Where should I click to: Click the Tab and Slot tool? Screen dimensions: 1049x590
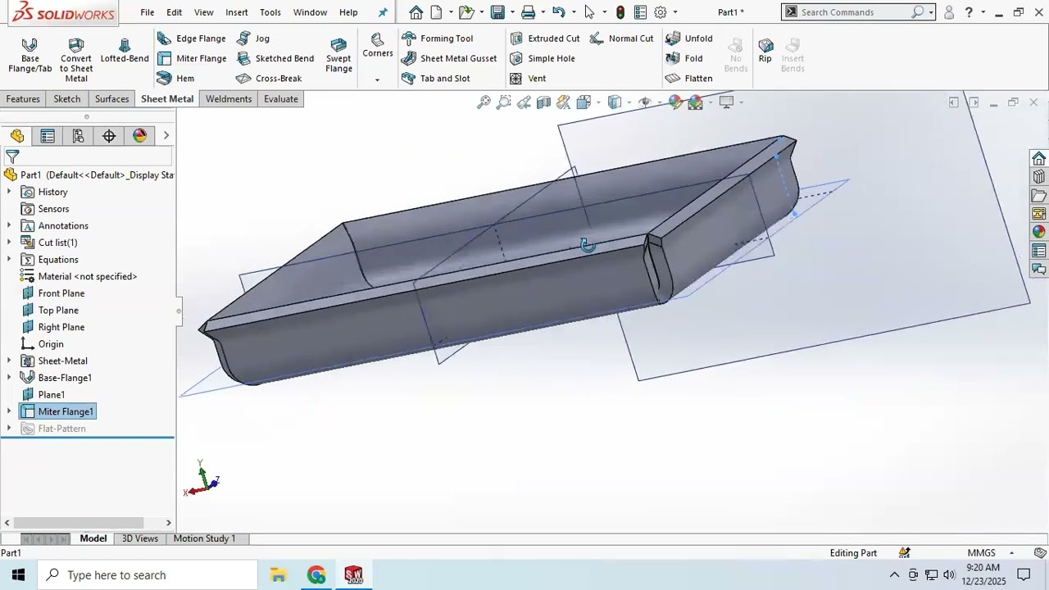436,79
